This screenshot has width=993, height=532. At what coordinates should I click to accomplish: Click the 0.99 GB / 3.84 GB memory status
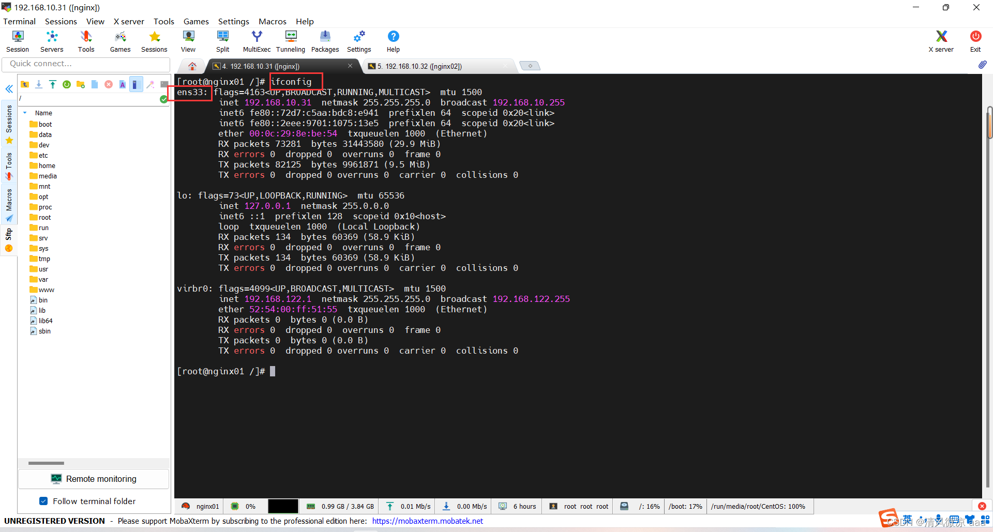tap(340, 506)
